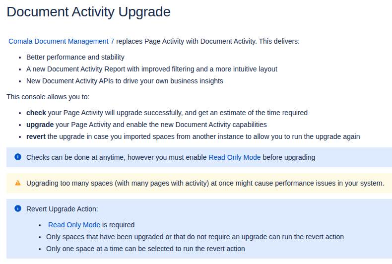Click 'Only spaces that have been upgraded' bullet

point(195,237)
